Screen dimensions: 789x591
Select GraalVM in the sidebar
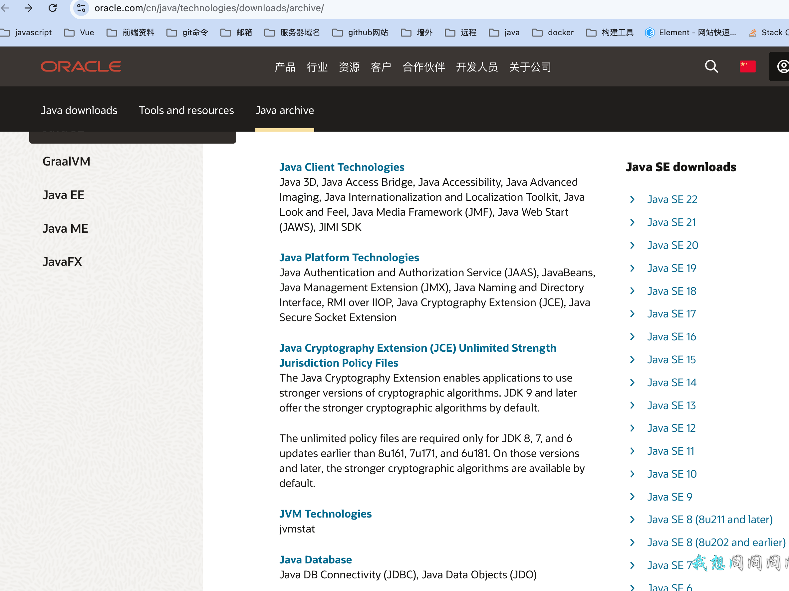(x=66, y=161)
